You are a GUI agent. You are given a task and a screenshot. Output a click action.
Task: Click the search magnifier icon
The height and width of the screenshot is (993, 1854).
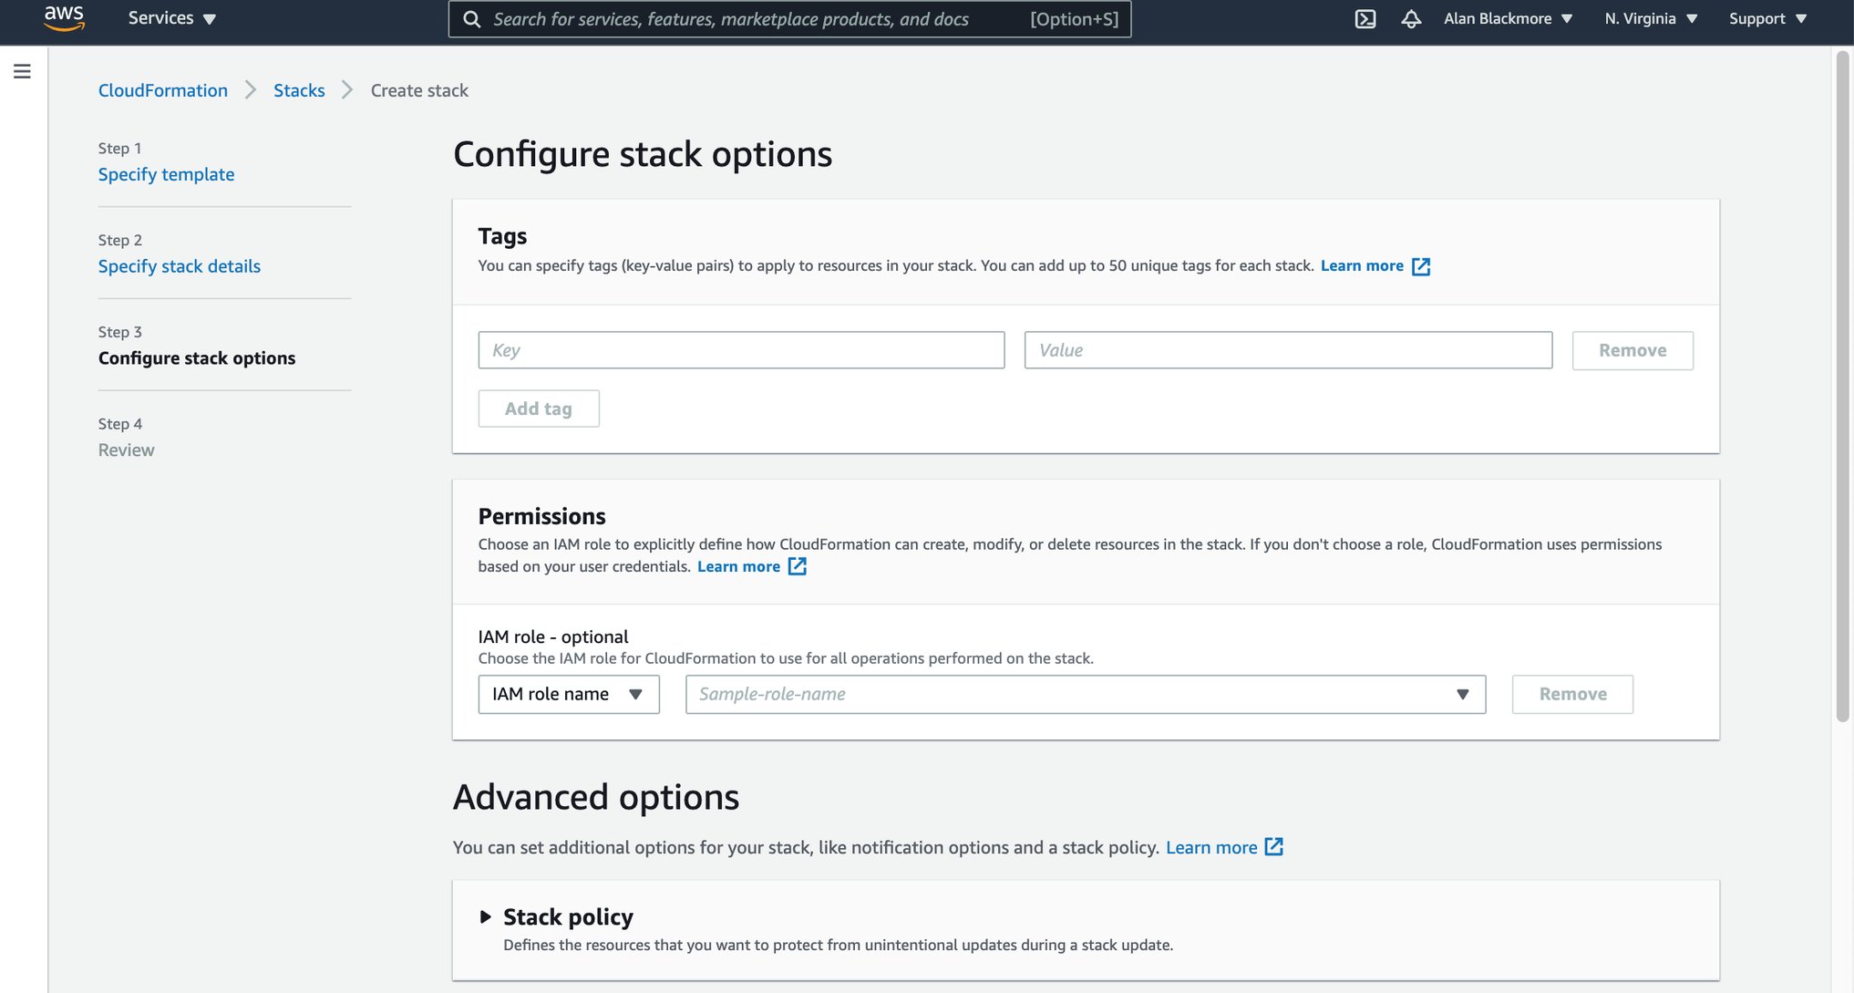pyautogui.click(x=471, y=19)
